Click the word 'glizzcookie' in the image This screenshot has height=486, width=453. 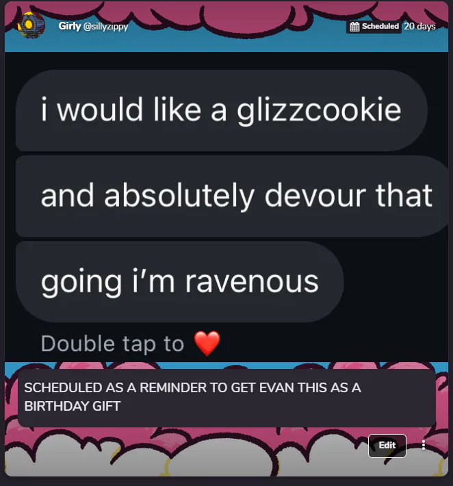319,111
